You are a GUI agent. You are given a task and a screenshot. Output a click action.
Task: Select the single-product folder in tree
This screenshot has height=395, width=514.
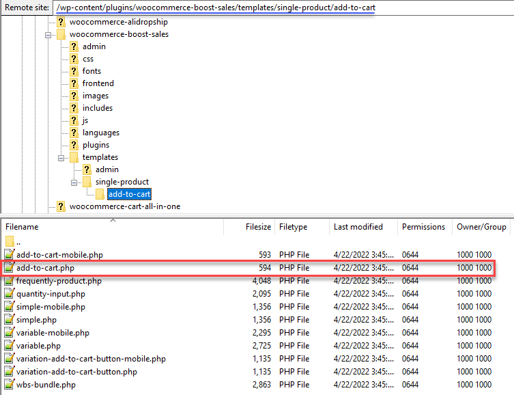pyautogui.click(x=122, y=182)
